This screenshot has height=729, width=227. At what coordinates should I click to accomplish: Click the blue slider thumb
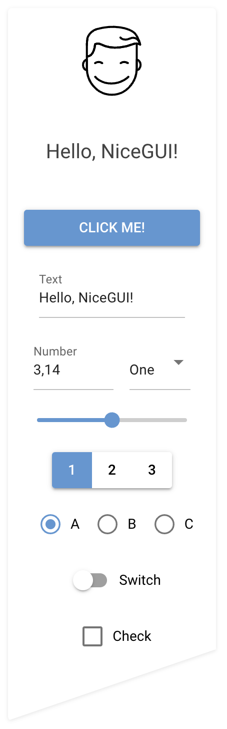[112, 420]
